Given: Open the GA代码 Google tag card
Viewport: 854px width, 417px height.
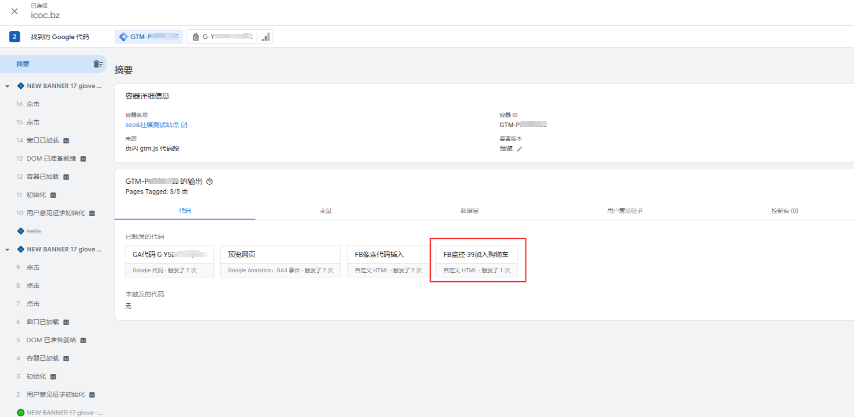Looking at the screenshot, I should tap(169, 261).
